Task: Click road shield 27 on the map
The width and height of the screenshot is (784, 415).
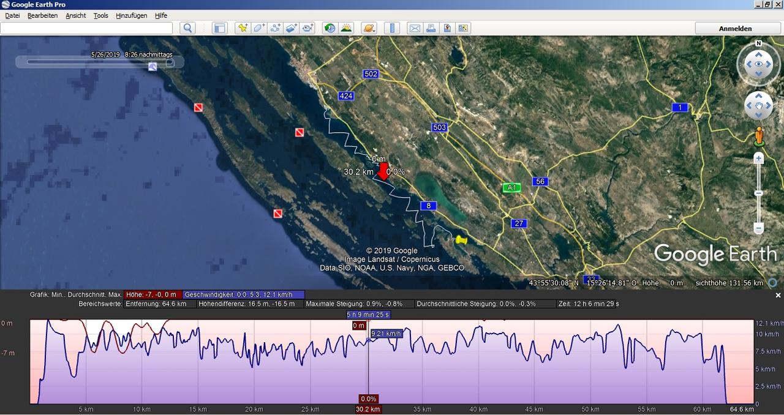Action: [519, 223]
